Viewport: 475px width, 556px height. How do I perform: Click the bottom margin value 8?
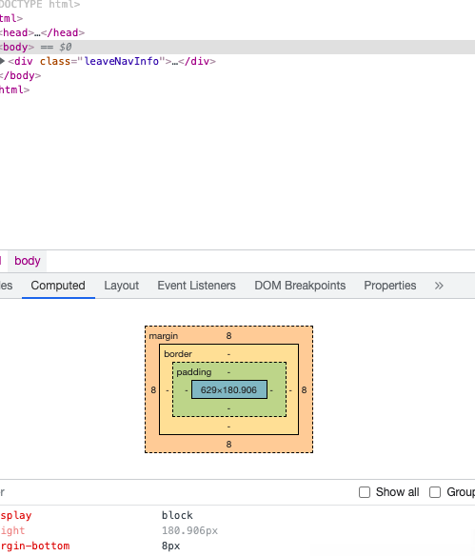click(x=229, y=445)
